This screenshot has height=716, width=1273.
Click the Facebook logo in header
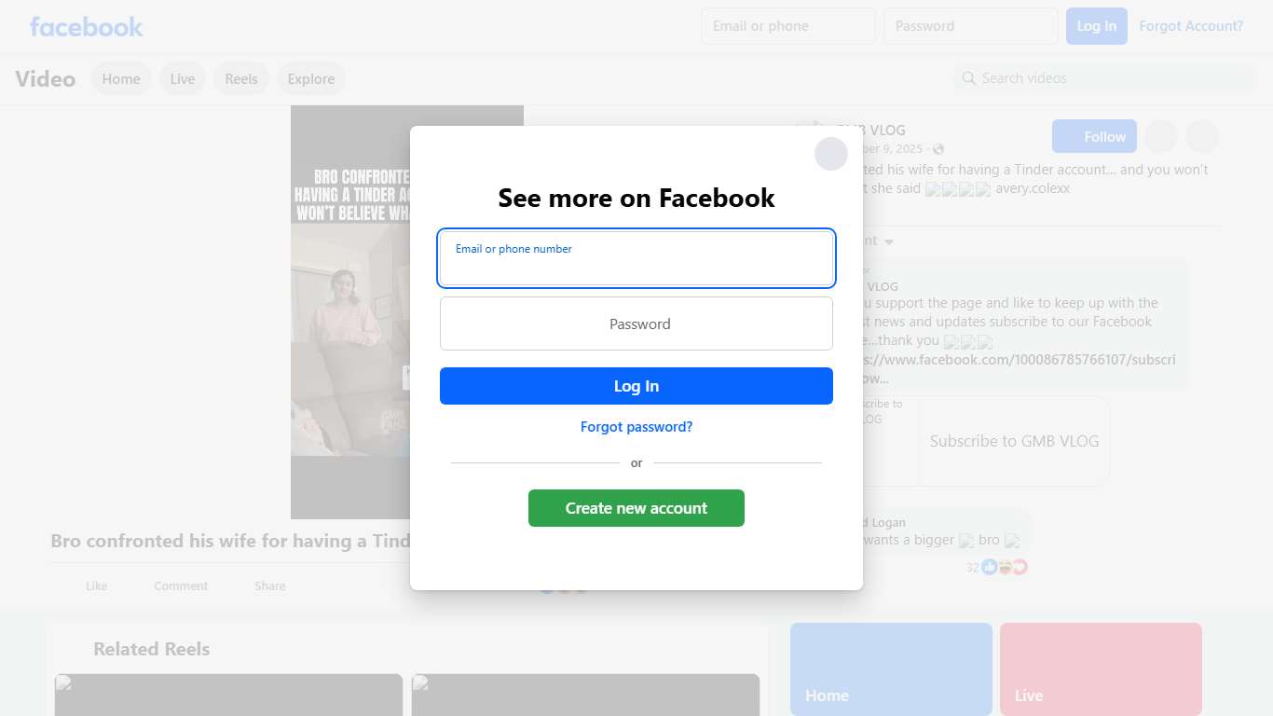[x=87, y=27]
